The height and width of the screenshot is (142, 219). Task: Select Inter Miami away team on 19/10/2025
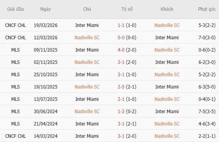tap(167, 87)
